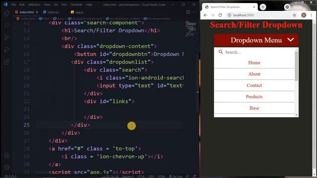317x178 pixels.
Task: Click the Ln, Col status bar entry
Action: pyautogui.click(x=110, y=176)
